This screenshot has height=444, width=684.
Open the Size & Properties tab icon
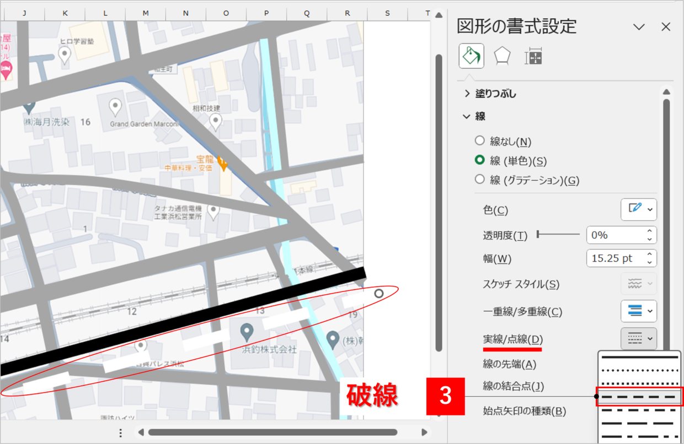pos(533,56)
